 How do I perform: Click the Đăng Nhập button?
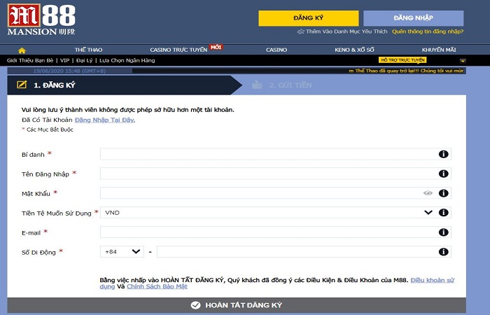coord(413,18)
